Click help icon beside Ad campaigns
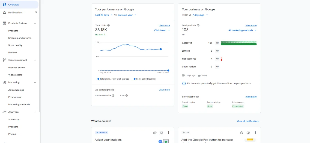 click(112, 90)
